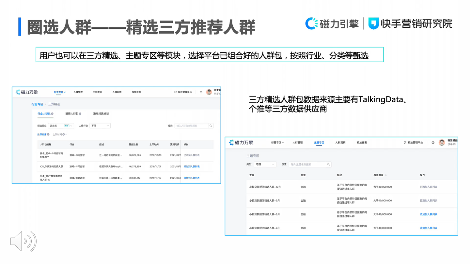Open 人群洞察 on 三方精选 page nav
This screenshot has height=264, width=470.
click(x=117, y=92)
